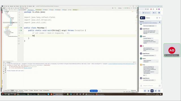Image resolution: width=181 pixels, height=101 pixels.
Task: Open the Edit menu
Action: (x=6, y=6)
